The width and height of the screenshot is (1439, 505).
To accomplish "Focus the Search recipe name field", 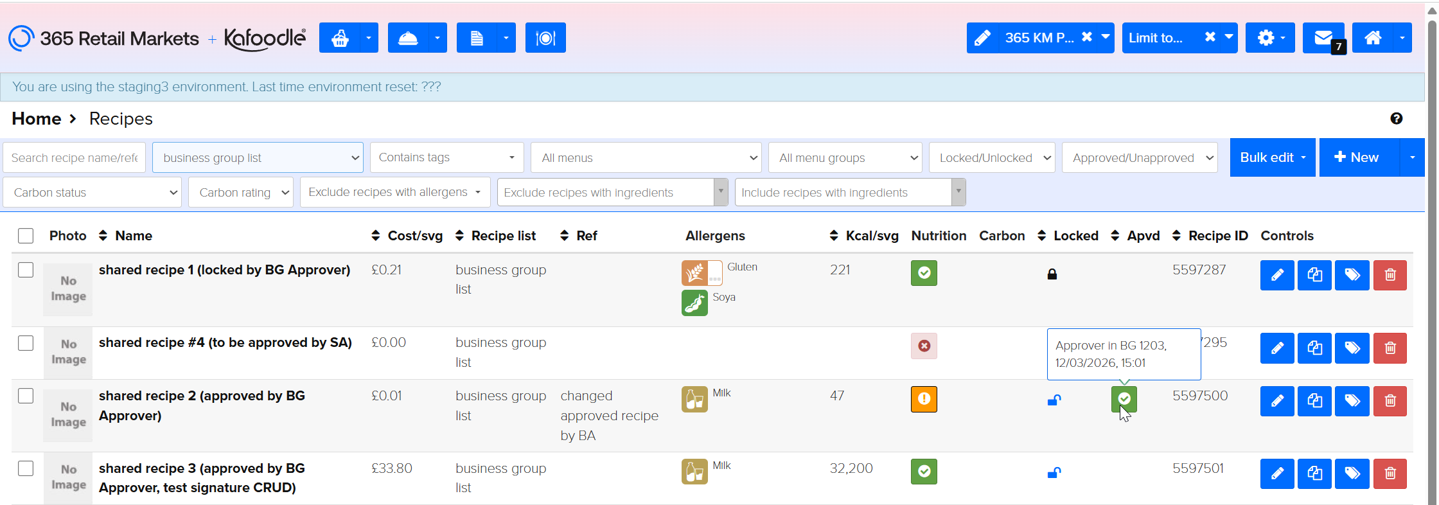I will [74, 157].
